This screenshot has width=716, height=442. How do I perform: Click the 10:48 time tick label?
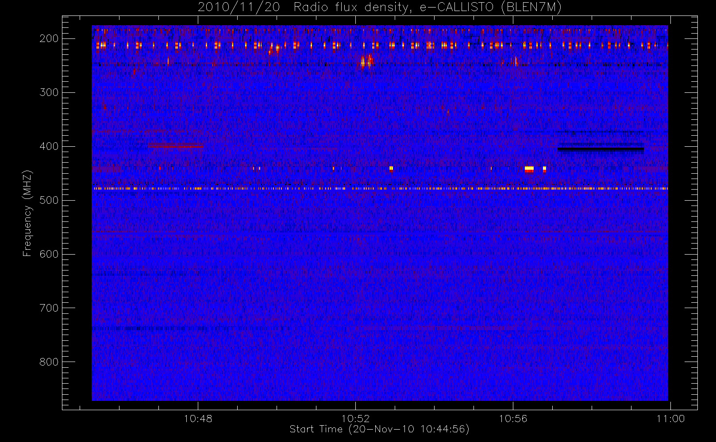pyautogui.click(x=198, y=419)
